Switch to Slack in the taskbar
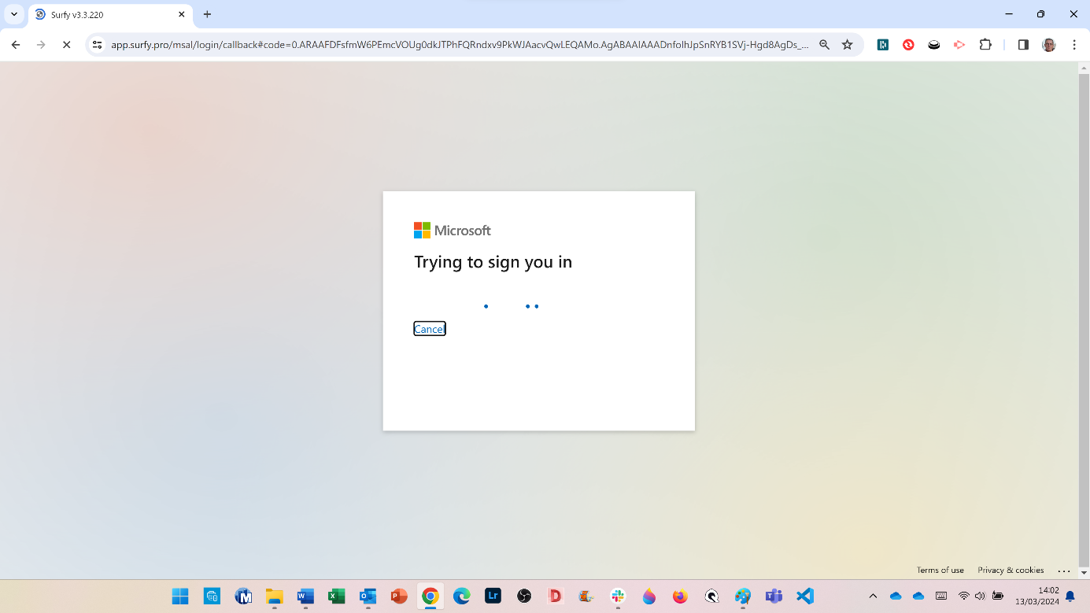 (618, 596)
